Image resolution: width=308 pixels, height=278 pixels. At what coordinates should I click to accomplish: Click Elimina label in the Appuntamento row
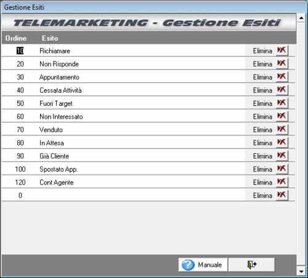(262, 77)
